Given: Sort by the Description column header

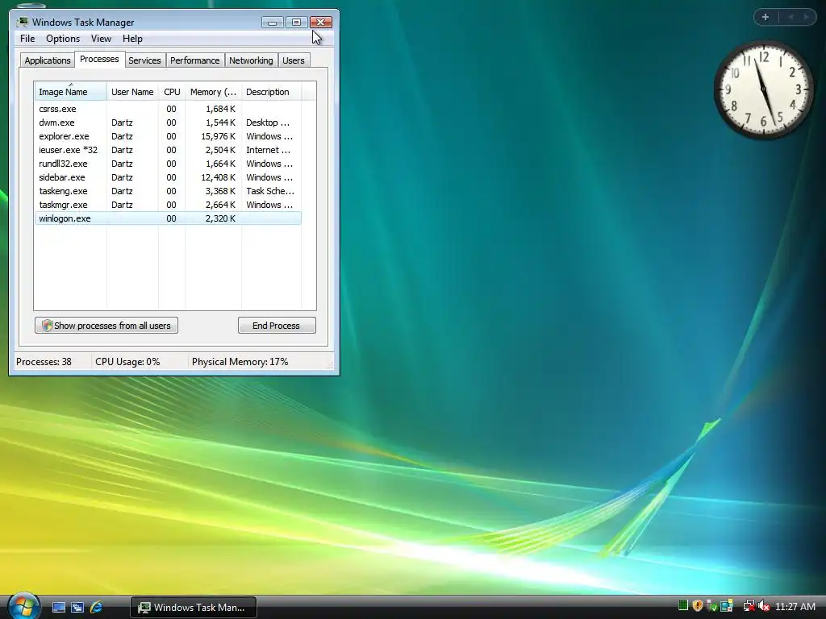Looking at the screenshot, I should point(271,92).
